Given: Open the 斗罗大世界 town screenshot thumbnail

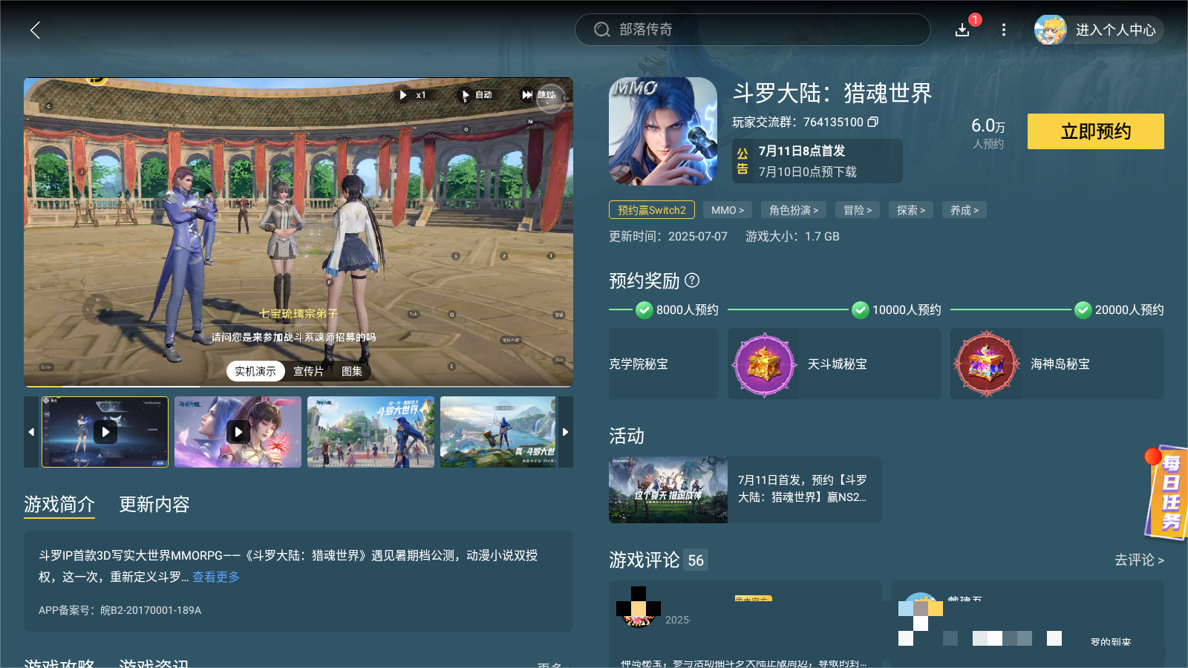Looking at the screenshot, I should 371,432.
